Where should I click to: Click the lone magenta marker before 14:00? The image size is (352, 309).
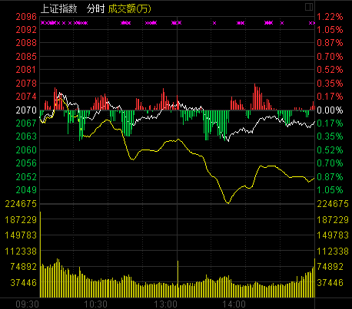214,23
